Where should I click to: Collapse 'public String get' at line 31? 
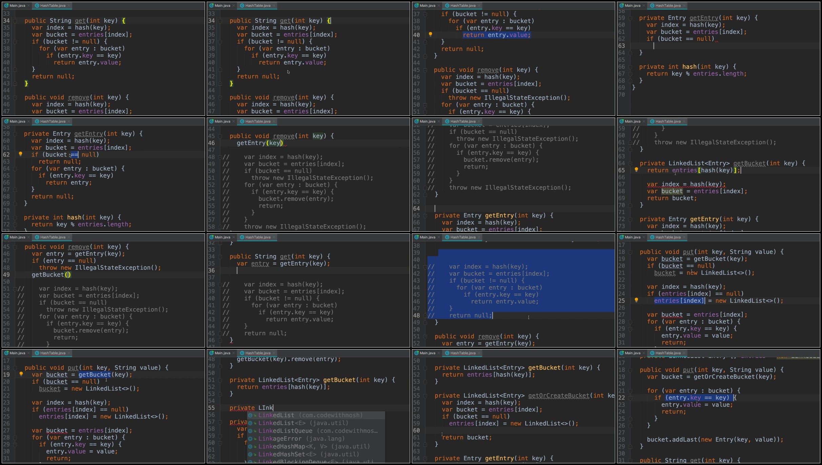point(630,460)
